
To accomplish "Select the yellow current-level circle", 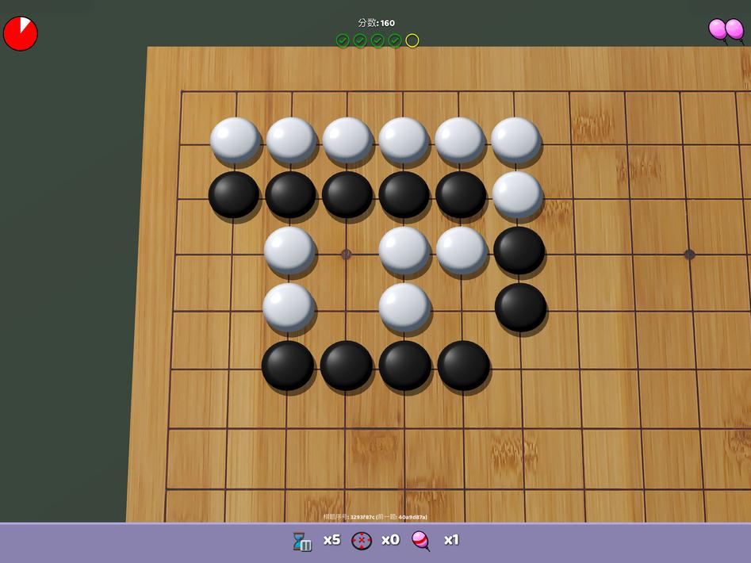I will [x=412, y=40].
